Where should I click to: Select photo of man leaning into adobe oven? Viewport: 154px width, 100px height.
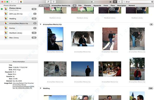click(x=137, y=39)
